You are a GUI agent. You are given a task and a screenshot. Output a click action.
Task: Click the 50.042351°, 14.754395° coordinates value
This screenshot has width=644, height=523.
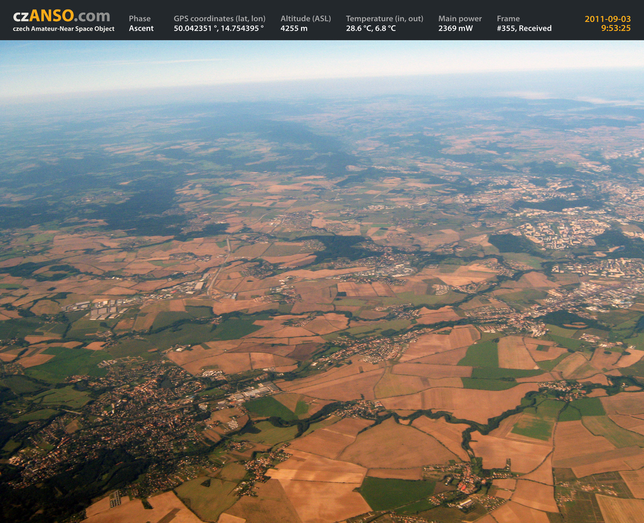(x=218, y=28)
